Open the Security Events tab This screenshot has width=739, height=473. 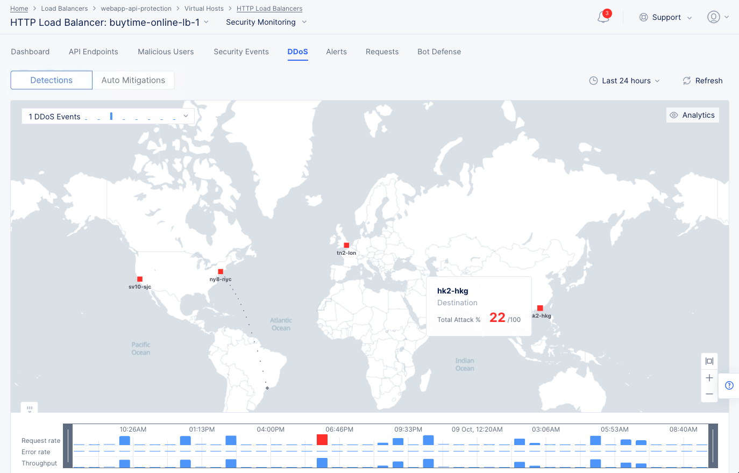[x=241, y=52]
